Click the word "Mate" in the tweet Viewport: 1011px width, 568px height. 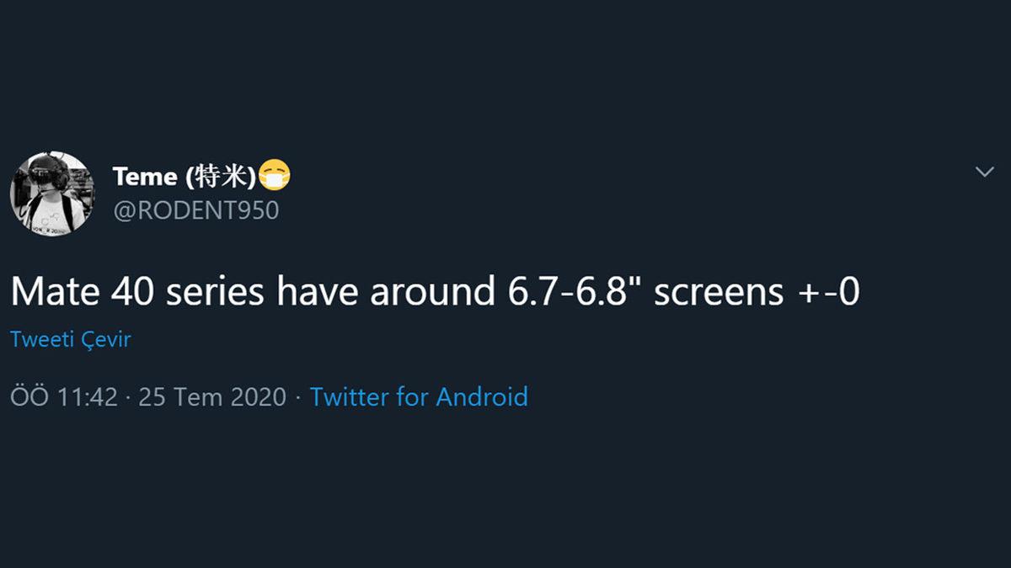tap(55, 292)
